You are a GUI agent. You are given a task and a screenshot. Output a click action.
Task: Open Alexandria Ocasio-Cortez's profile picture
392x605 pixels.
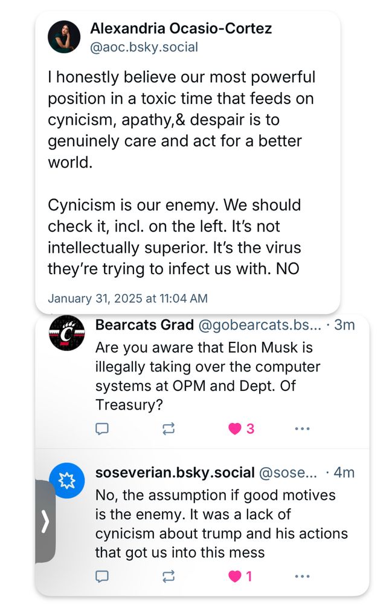[x=65, y=36]
